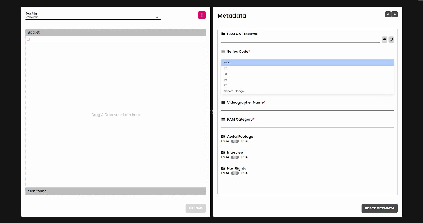Click the UPLOAD button
The width and height of the screenshot is (423, 223).
196,208
